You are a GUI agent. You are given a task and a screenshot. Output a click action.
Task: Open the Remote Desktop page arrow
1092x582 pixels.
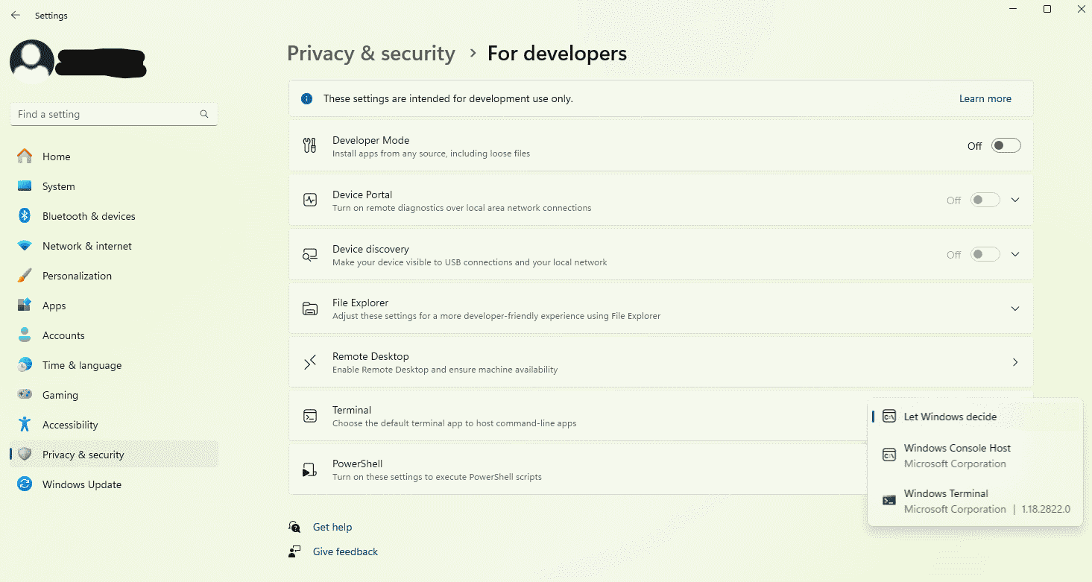tap(1014, 362)
